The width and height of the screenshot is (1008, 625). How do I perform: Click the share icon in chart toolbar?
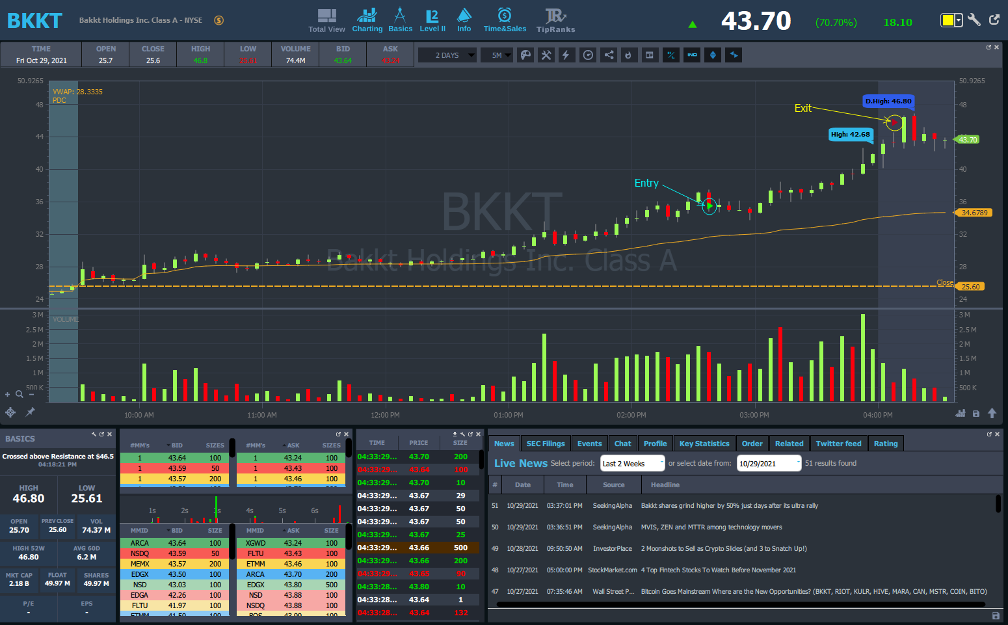(609, 55)
